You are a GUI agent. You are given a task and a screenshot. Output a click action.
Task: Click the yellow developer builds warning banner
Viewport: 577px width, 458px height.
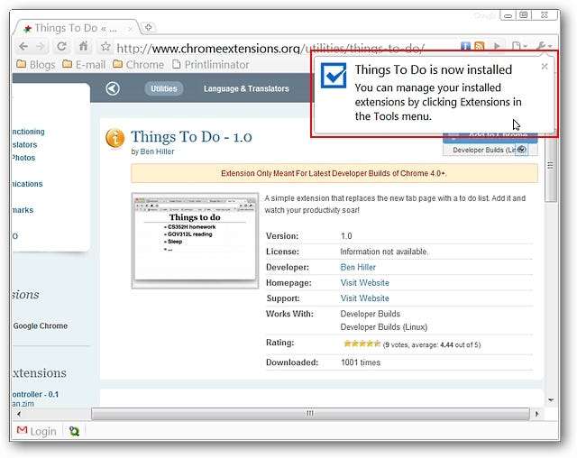pos(334,173)
